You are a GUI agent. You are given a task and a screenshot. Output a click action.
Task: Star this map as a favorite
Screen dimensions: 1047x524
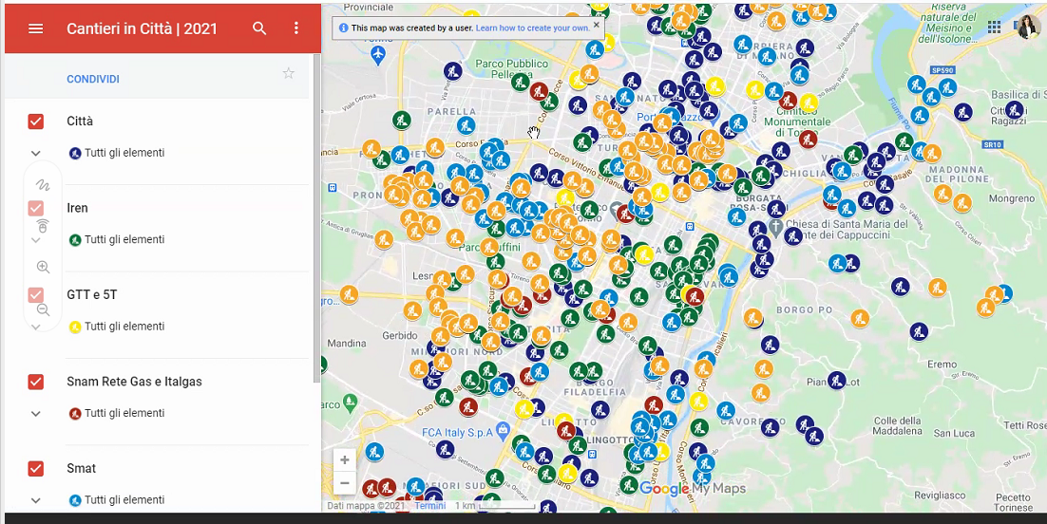point(289,74)
